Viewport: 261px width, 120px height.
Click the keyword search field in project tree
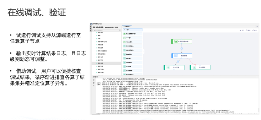[106, 30]
